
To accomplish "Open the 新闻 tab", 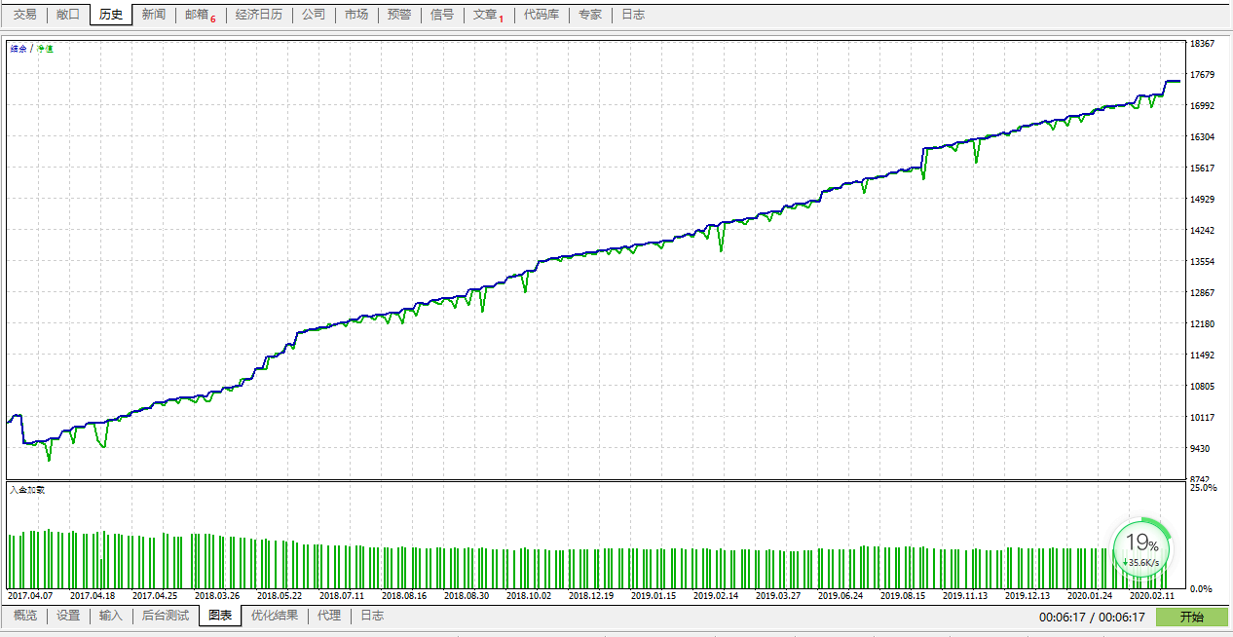I will click(153, 15).
